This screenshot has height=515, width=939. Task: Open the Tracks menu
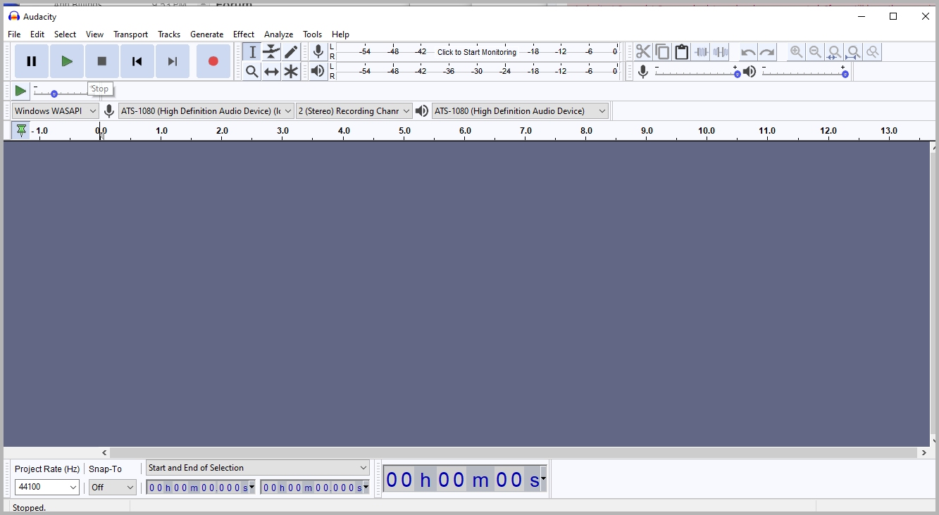point(169,34)
